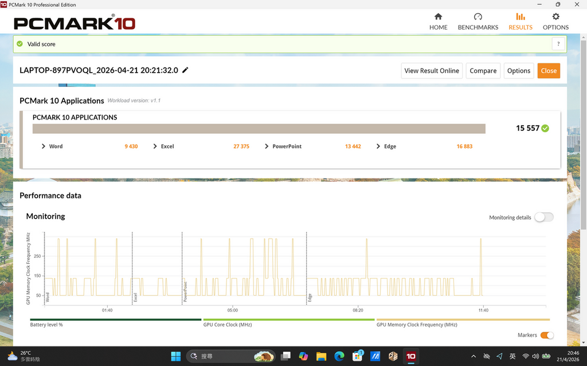Viewport: 587px width, 366px height.
Task: Turn off the Markers toggle
Action: click(547, 335)
